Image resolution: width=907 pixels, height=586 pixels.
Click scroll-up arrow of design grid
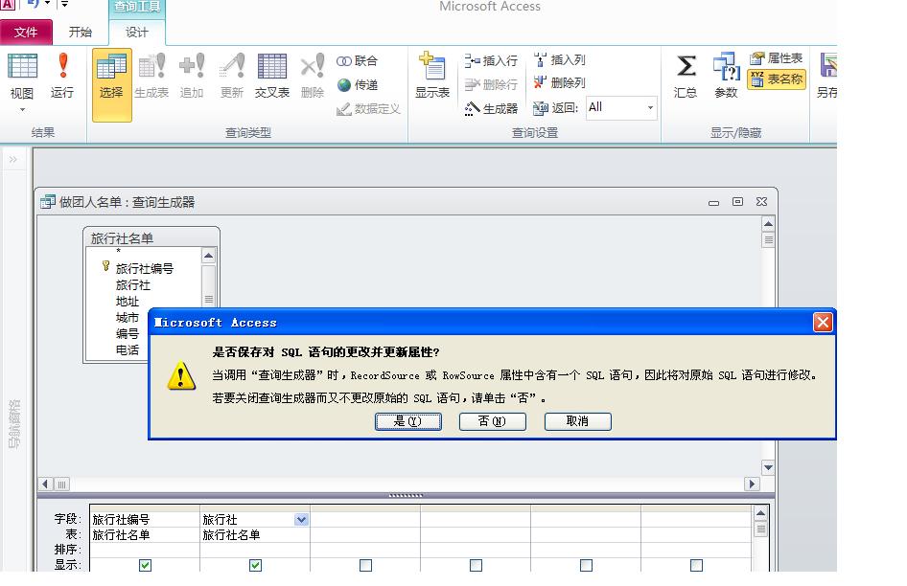(760, 512)
